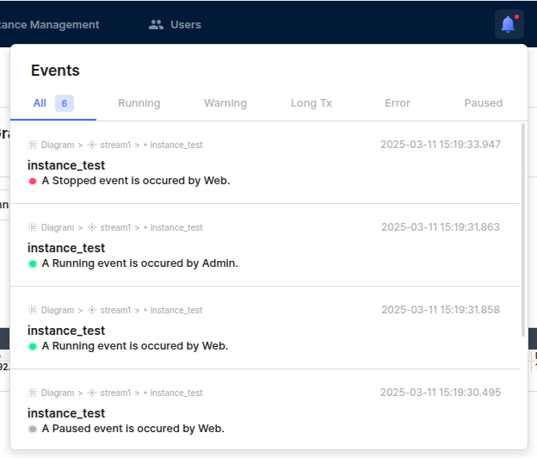This screenshot has height=458, width=537.
Task: Show the Long Tx events tab
Action: pos(312,103)
